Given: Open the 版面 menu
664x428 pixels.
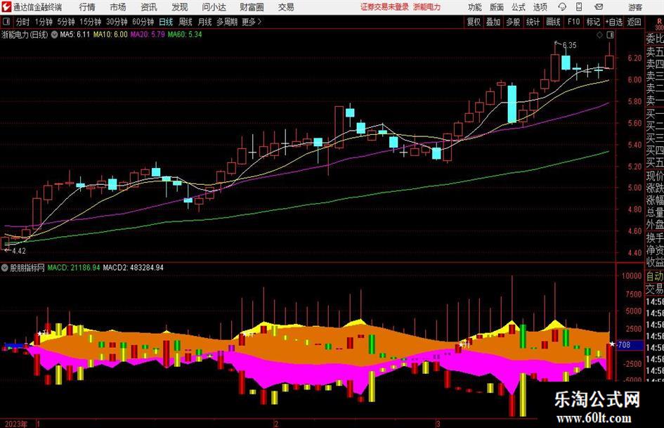Looking at the screenshot, I should (497, 7).
